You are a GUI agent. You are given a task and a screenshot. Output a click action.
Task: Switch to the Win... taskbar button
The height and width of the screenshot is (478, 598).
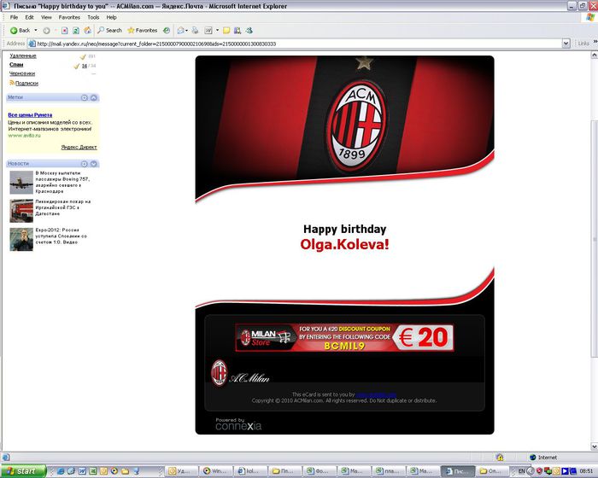click(x=215, y=471)
